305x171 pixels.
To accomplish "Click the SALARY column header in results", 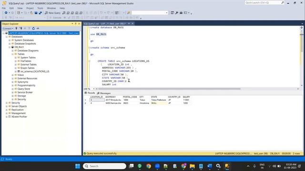I will click(186, 97).
